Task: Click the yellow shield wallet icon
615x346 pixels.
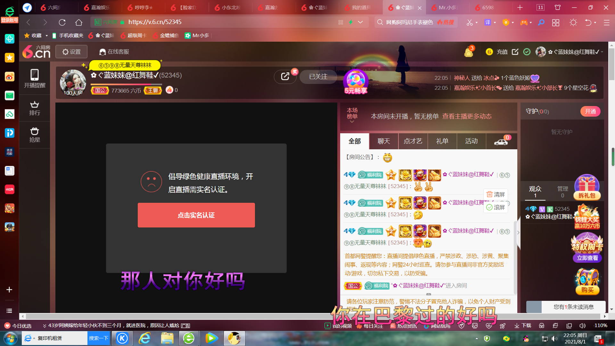Action: click(x=506, y=22)
